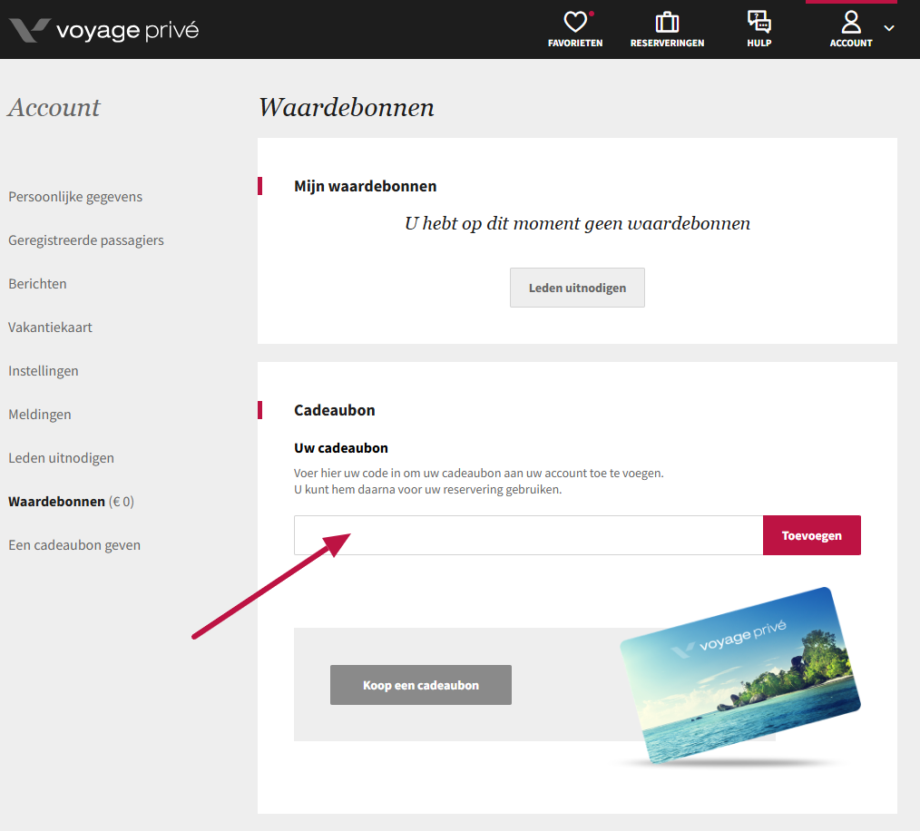Click the cadeaubon code input field
The width and height of the screenshot is (920, 831).
click(528, 535)
